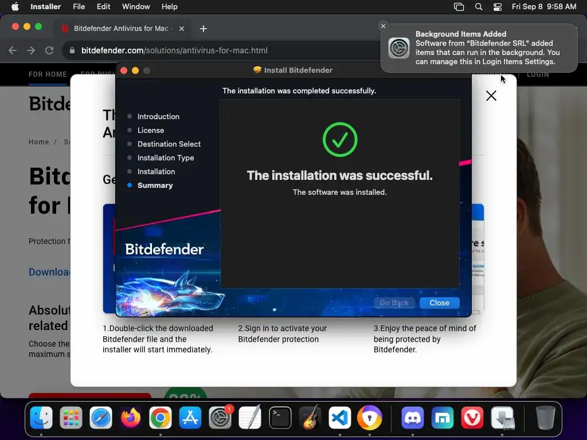This screenshot has width=587, height=440.
Task: Close the Bitdefender Antivirus for Mac tab
Action: tap(182, 29)
